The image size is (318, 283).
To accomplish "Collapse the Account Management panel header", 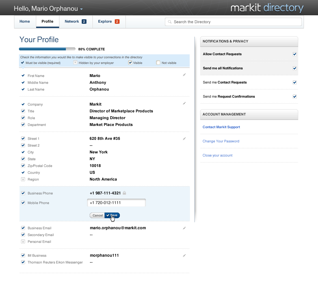I will pos(249,114).
